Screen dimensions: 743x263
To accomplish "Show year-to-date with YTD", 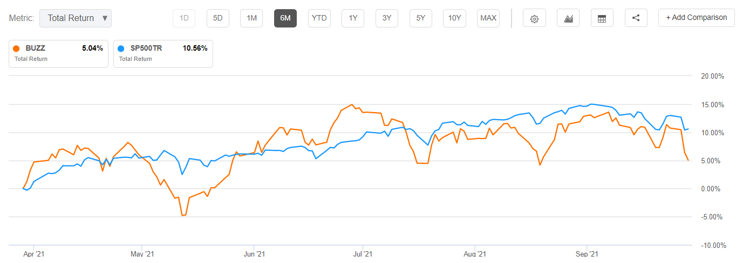I will 319,18.
